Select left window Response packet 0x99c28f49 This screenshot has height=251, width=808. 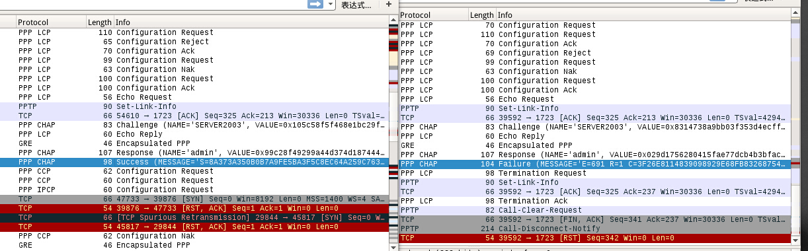click(194, 153)
